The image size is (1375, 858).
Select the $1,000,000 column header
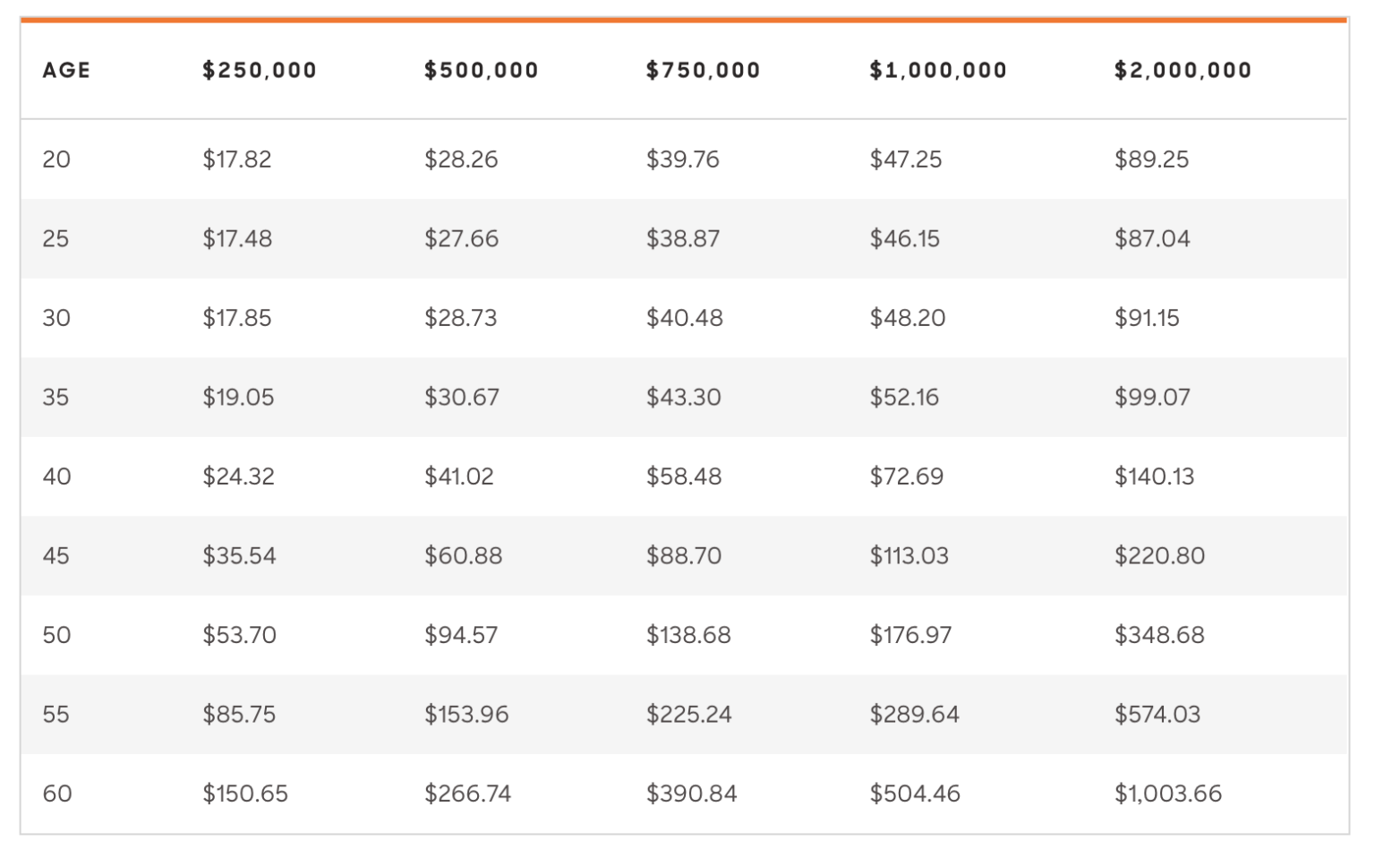coord(938,71)
